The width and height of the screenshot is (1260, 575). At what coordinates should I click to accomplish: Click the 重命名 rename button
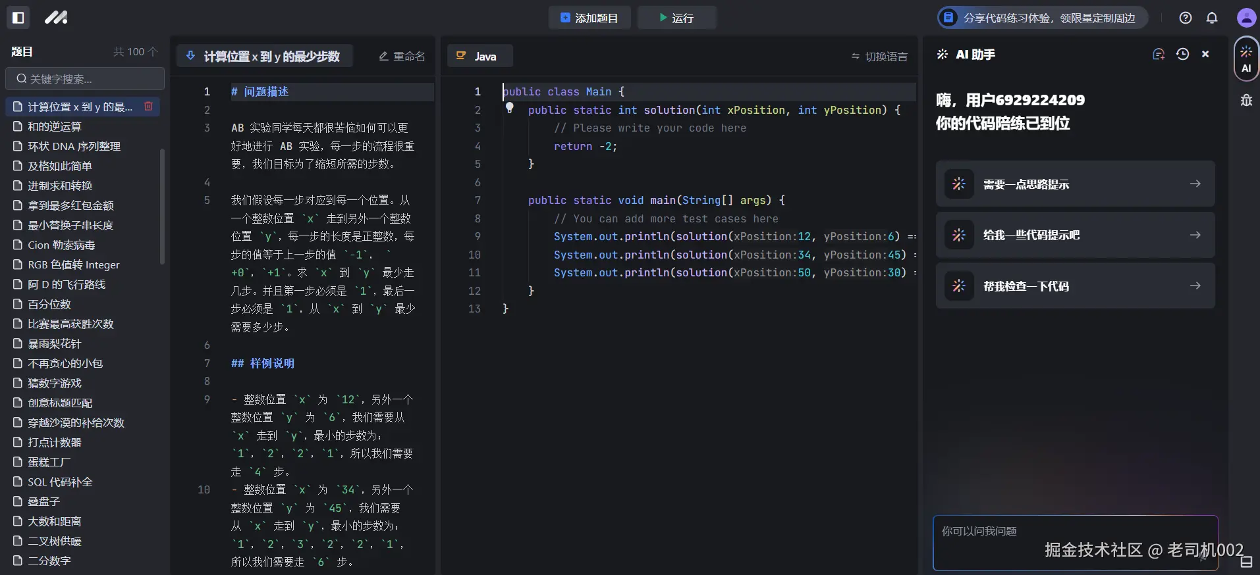(402, 57)
